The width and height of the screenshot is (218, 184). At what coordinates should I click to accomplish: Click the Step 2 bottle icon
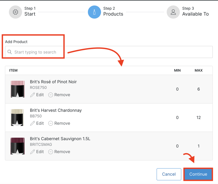point(94,12)
